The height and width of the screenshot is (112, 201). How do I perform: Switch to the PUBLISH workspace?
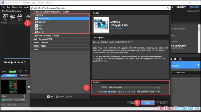(x=194, y=7)
